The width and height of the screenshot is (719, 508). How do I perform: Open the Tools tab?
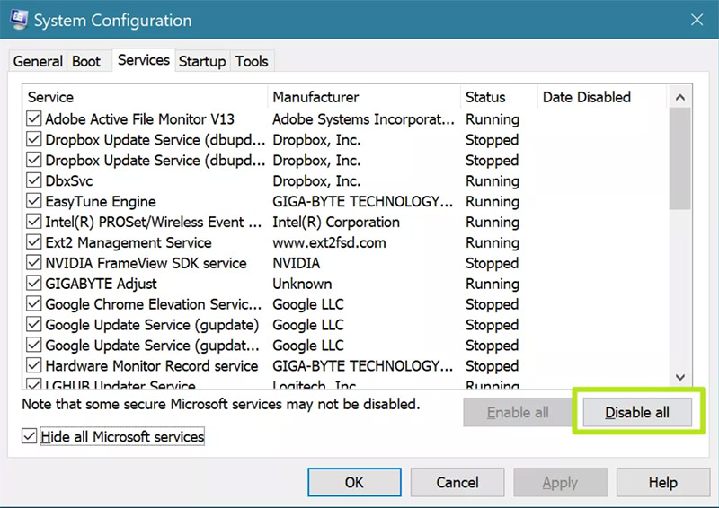click(252, 61)
